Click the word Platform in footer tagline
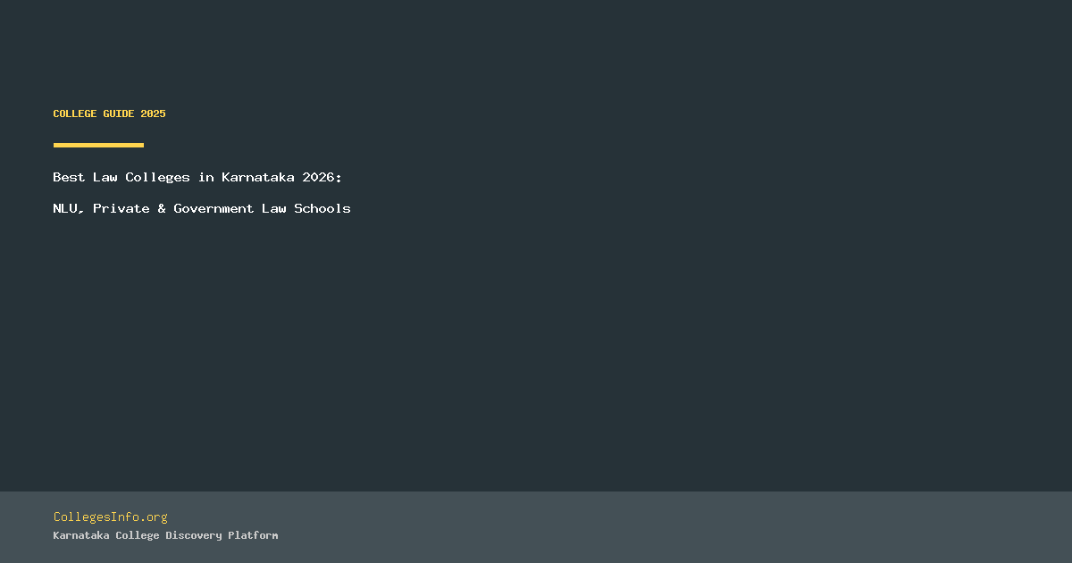Viewport: 1072px width, 563px height. click(x=253, y=535)
